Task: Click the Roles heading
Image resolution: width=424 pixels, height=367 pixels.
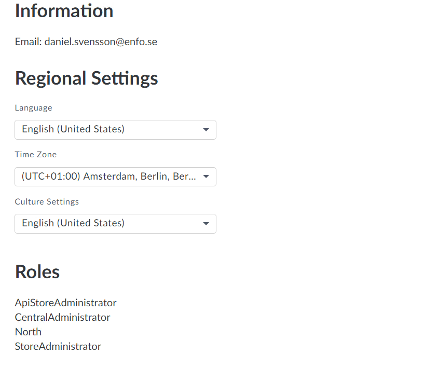Action: click(x=37, y=271)
